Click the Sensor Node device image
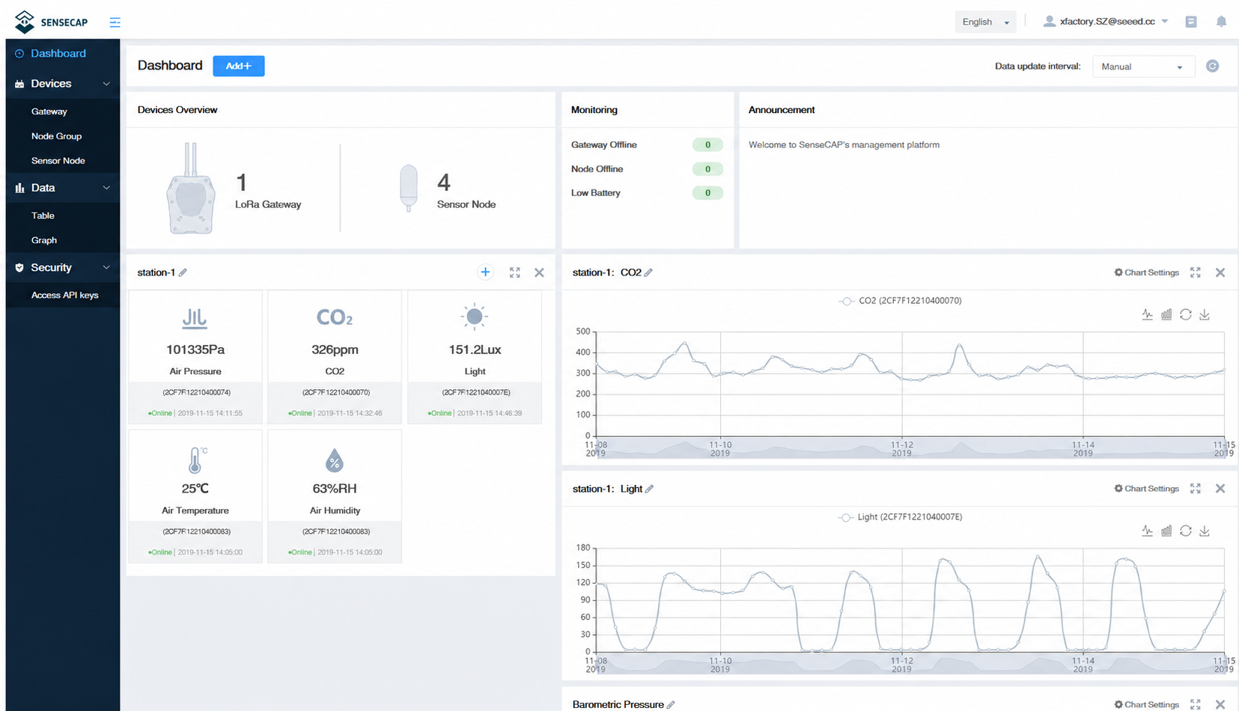The width and height of the screenshot is (1239, 711). [x=409, y=188]
